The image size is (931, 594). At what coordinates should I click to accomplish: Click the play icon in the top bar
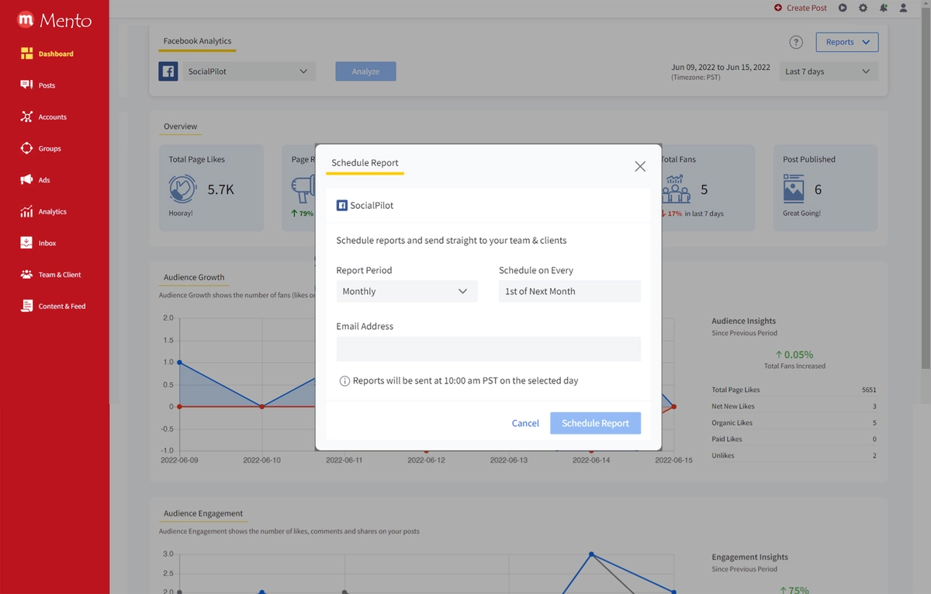click(x=843, y=8)
